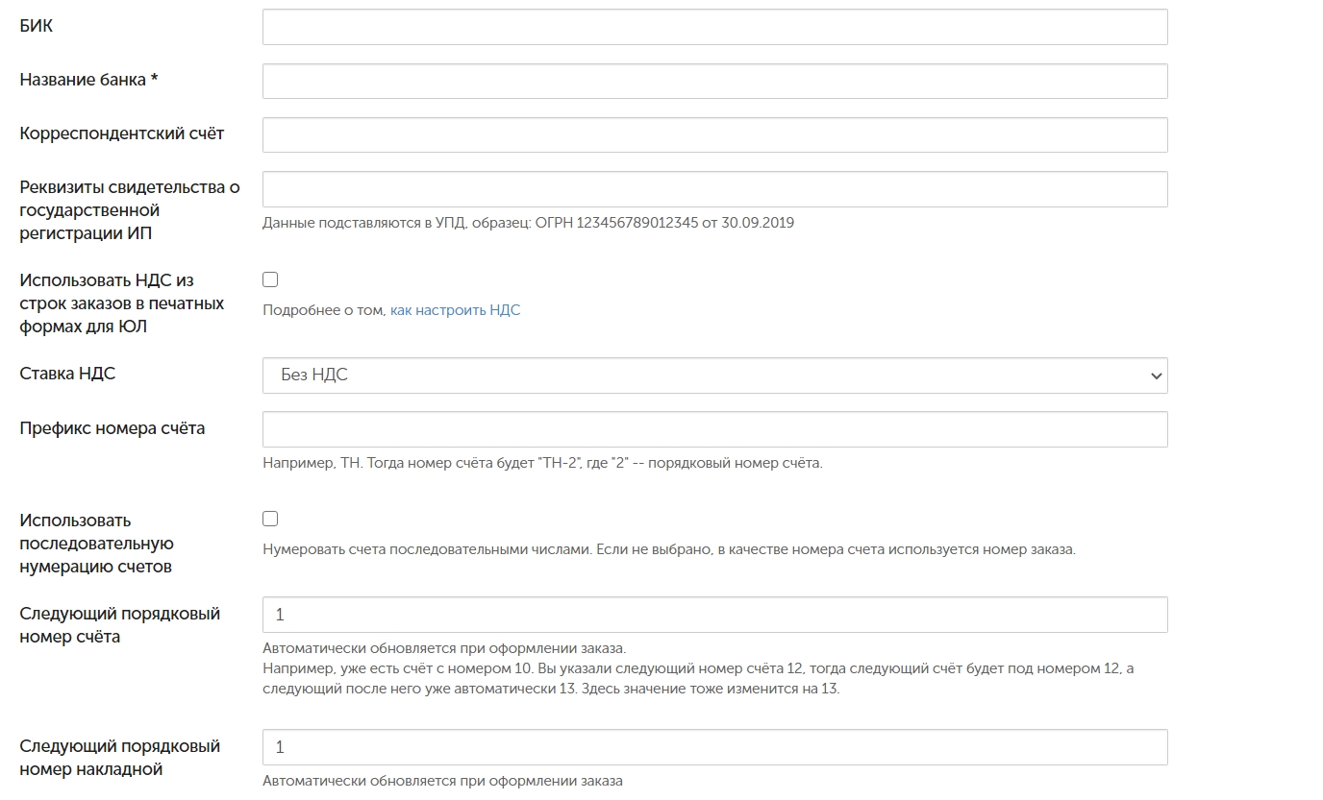Focus the "Название банка" text field
The width and height of the screenshot is (1323, 800).
tap(714, 81)
